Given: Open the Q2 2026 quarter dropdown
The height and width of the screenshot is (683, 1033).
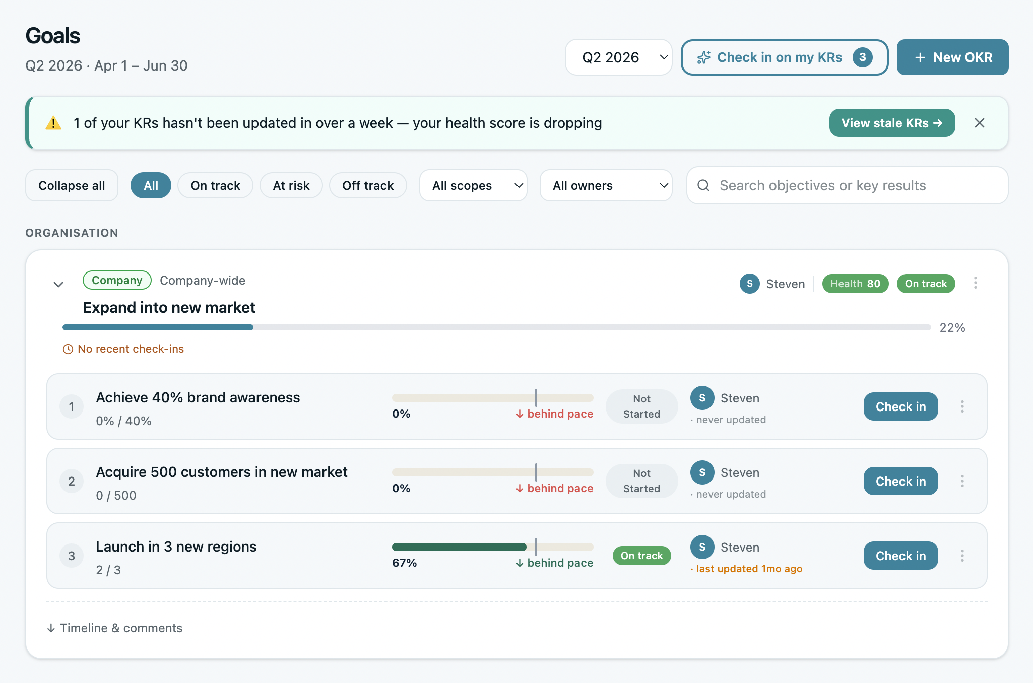Looking at the screenshot, I should [618, 57].
